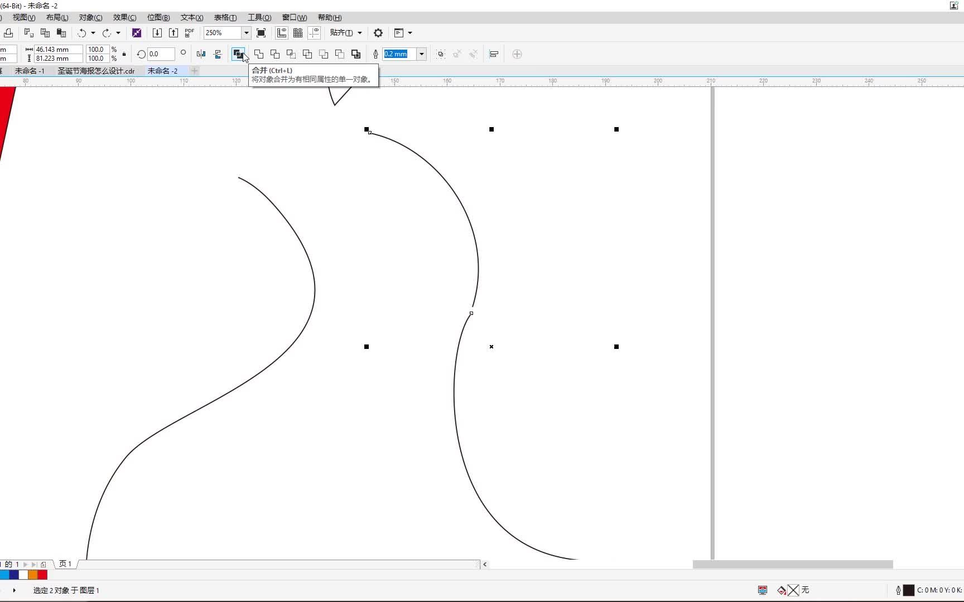Click the Combine (合并) icon

238,54
